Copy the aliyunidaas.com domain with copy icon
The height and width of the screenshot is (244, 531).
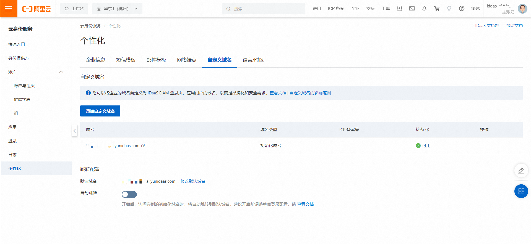point(143,145)
